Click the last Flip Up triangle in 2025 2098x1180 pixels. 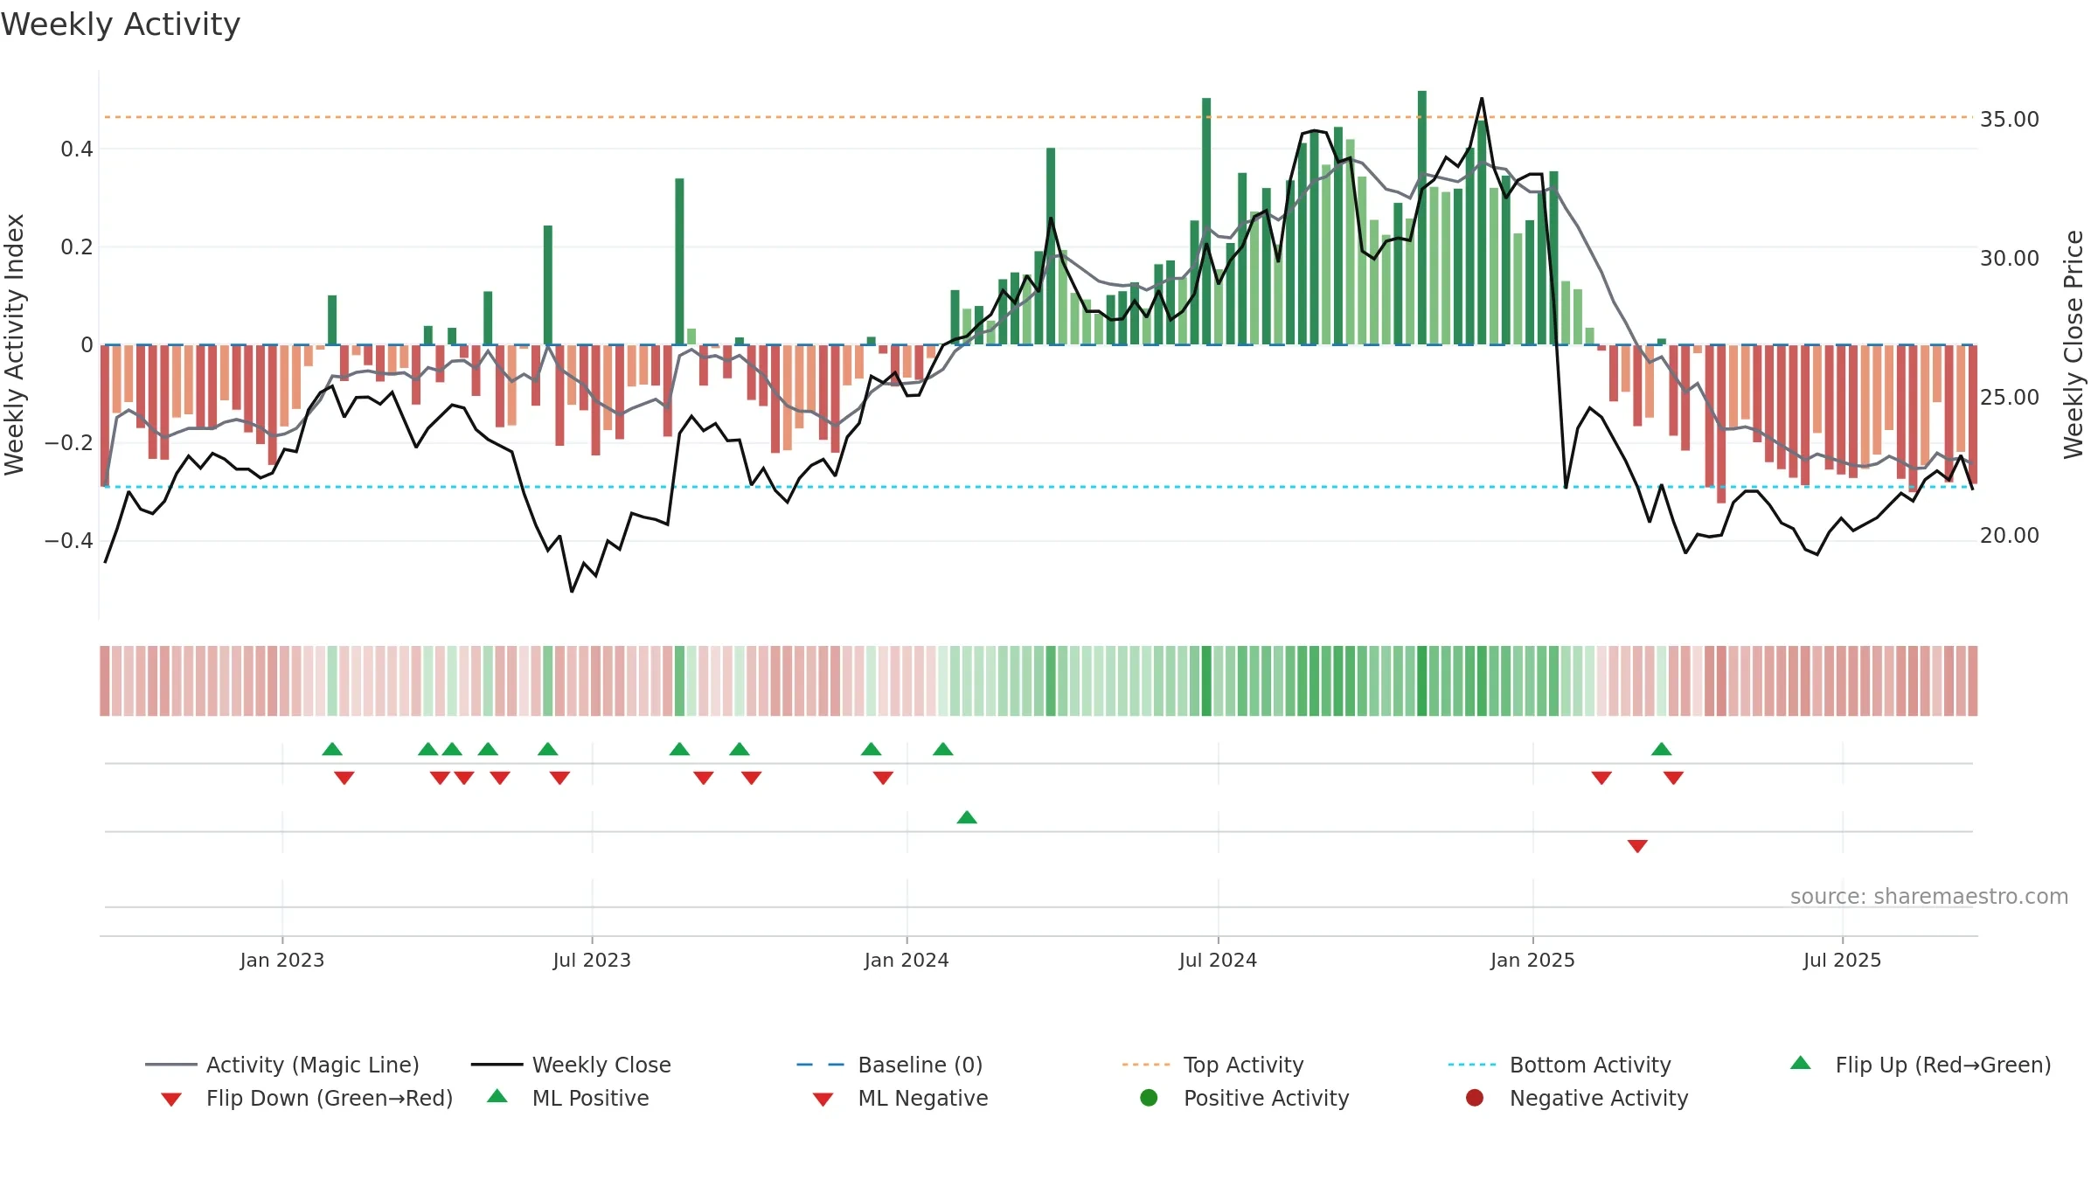click(x=1662, y=749)
